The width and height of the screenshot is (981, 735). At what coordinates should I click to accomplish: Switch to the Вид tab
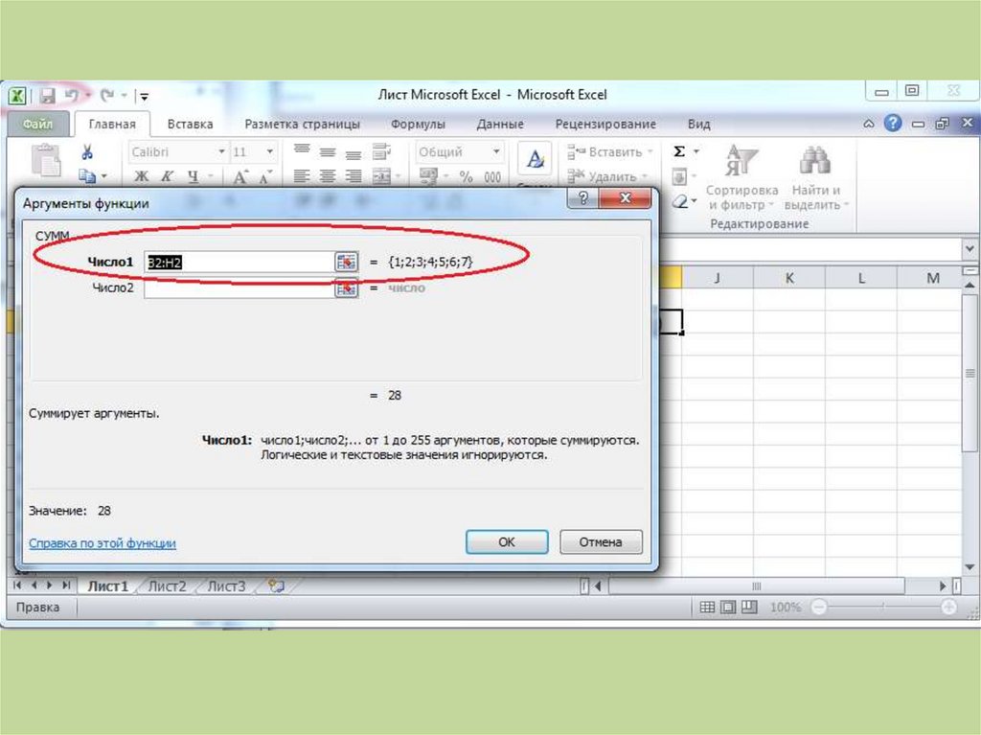[x=698, y=124]
